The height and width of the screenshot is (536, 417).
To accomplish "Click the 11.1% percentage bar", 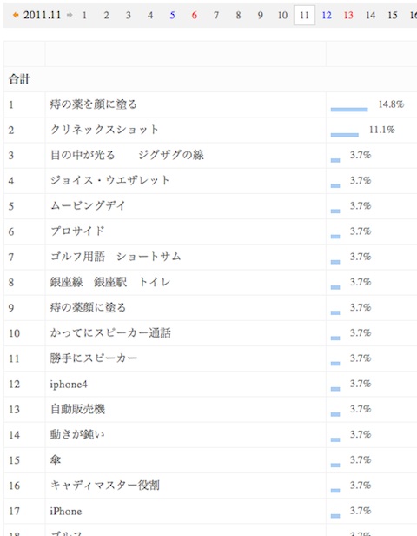I will [x=345, y=135].
